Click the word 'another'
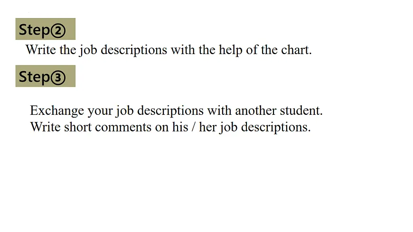The height and width of the screenshot is (232, 413). coord(254,111)
